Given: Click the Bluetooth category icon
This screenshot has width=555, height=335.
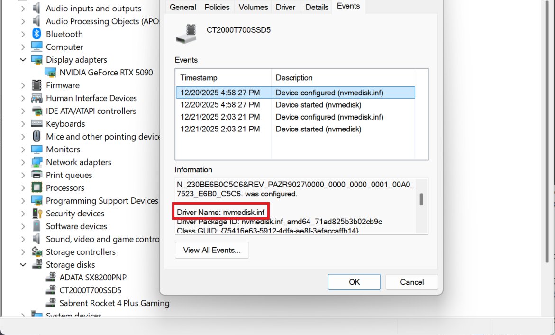Looking at the screenshot, I should [x=36, y=34].
